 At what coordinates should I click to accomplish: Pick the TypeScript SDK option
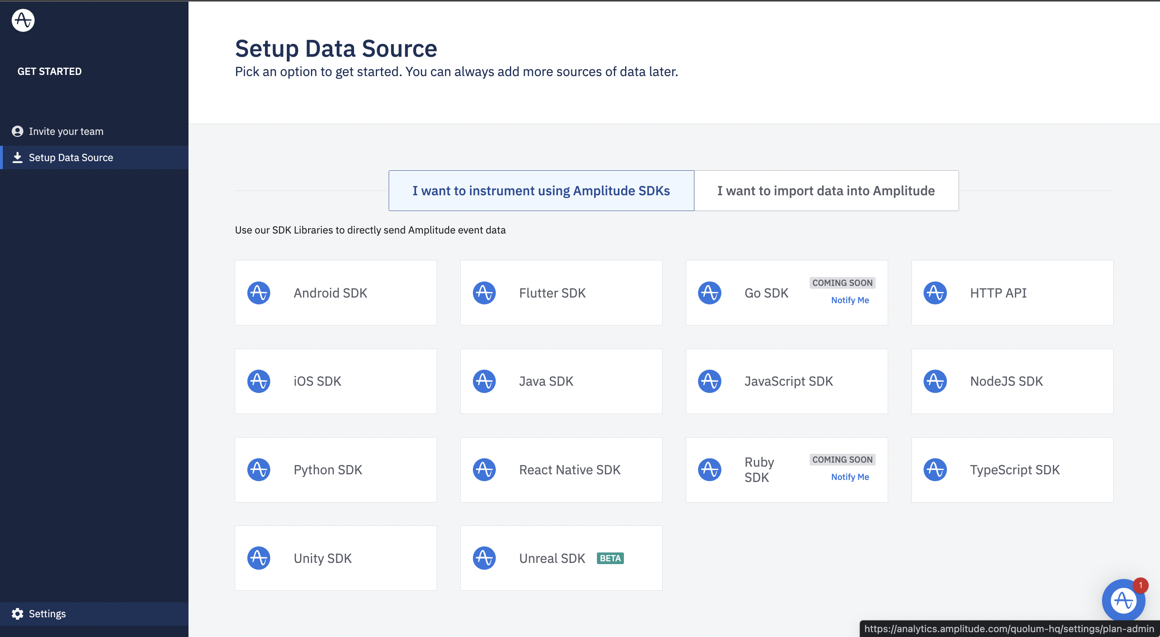[1012, 469]
